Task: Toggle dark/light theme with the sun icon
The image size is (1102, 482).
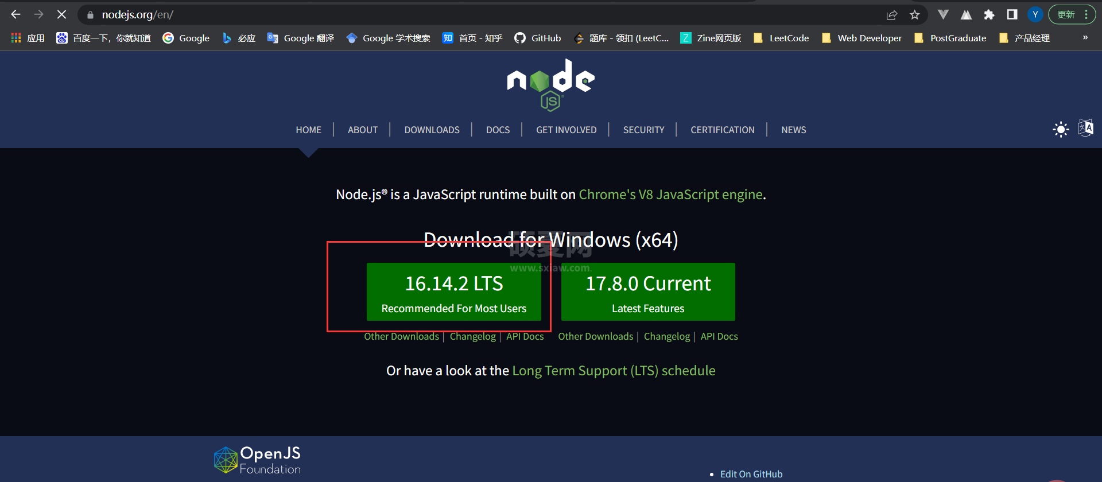Action: point(1061,129)
